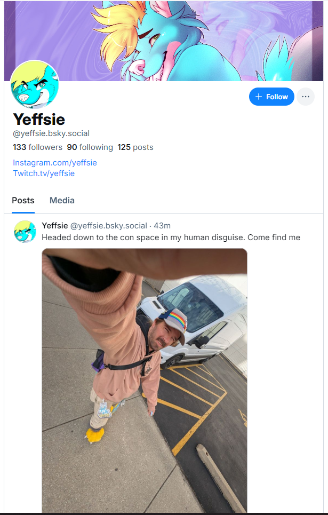Select the Posts tab
This screenshot has height=515, width=328.
click(23, 200)
